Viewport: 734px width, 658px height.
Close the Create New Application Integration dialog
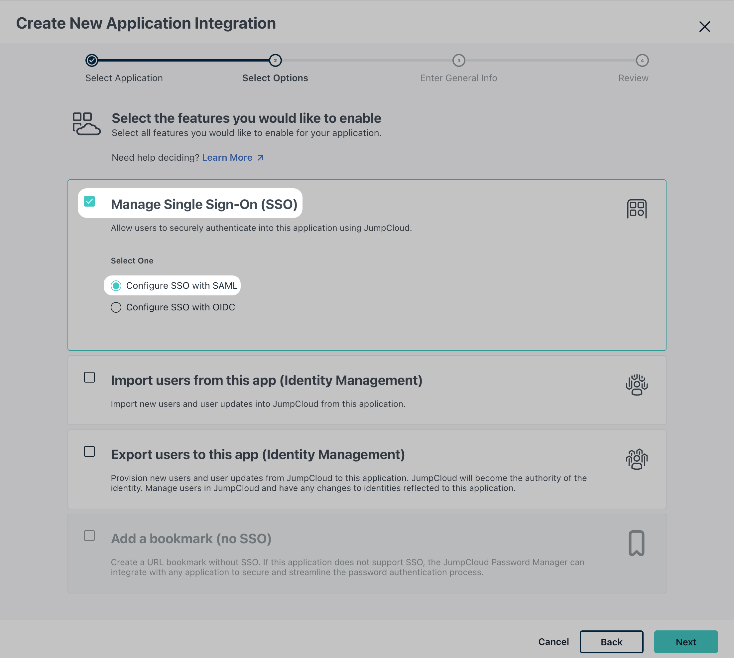click(x=704, y=26)
